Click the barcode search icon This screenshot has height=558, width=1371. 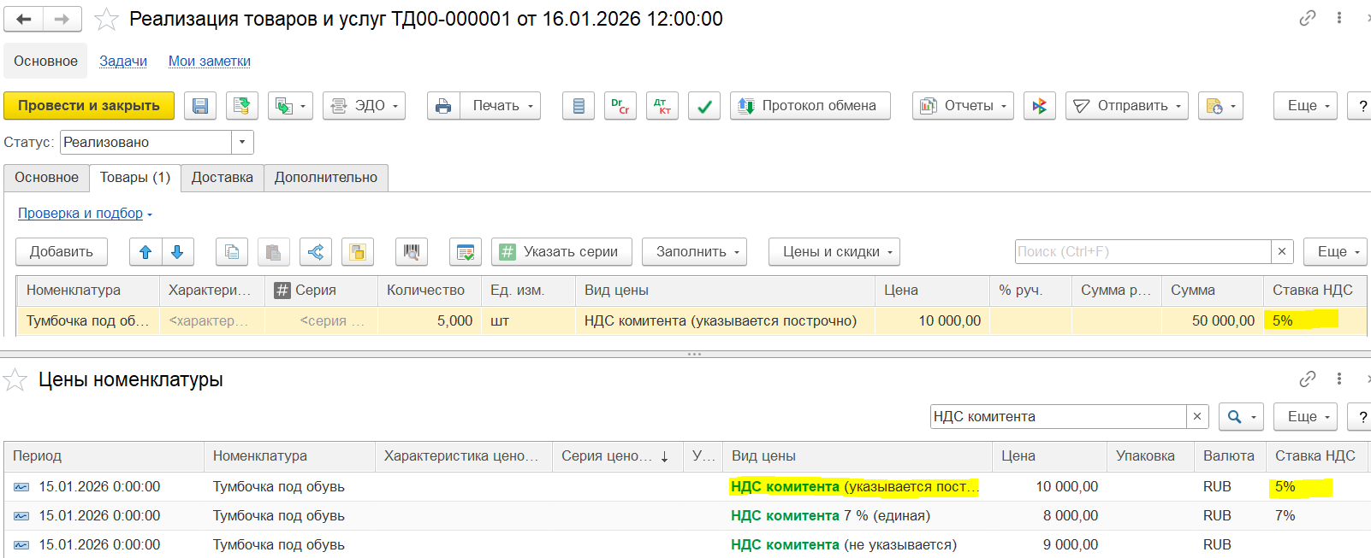tap(412, 252)
